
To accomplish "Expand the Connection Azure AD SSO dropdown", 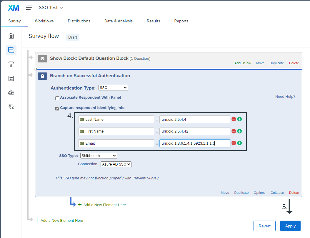I will click(x=116, y=164).
